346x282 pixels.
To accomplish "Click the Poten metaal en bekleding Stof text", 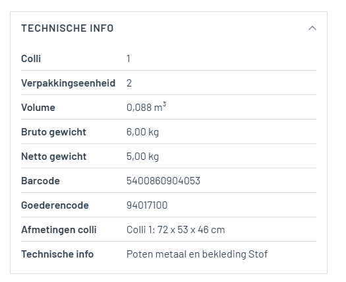I will [x=197, y=254].
